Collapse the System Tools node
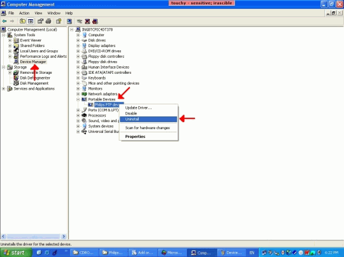The image size is (344, 257). tap(4, 35)
